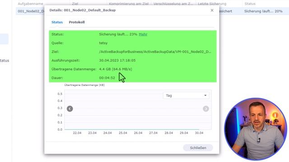Click the Verschlüsselung am Ziel column header

pos(173,4)
